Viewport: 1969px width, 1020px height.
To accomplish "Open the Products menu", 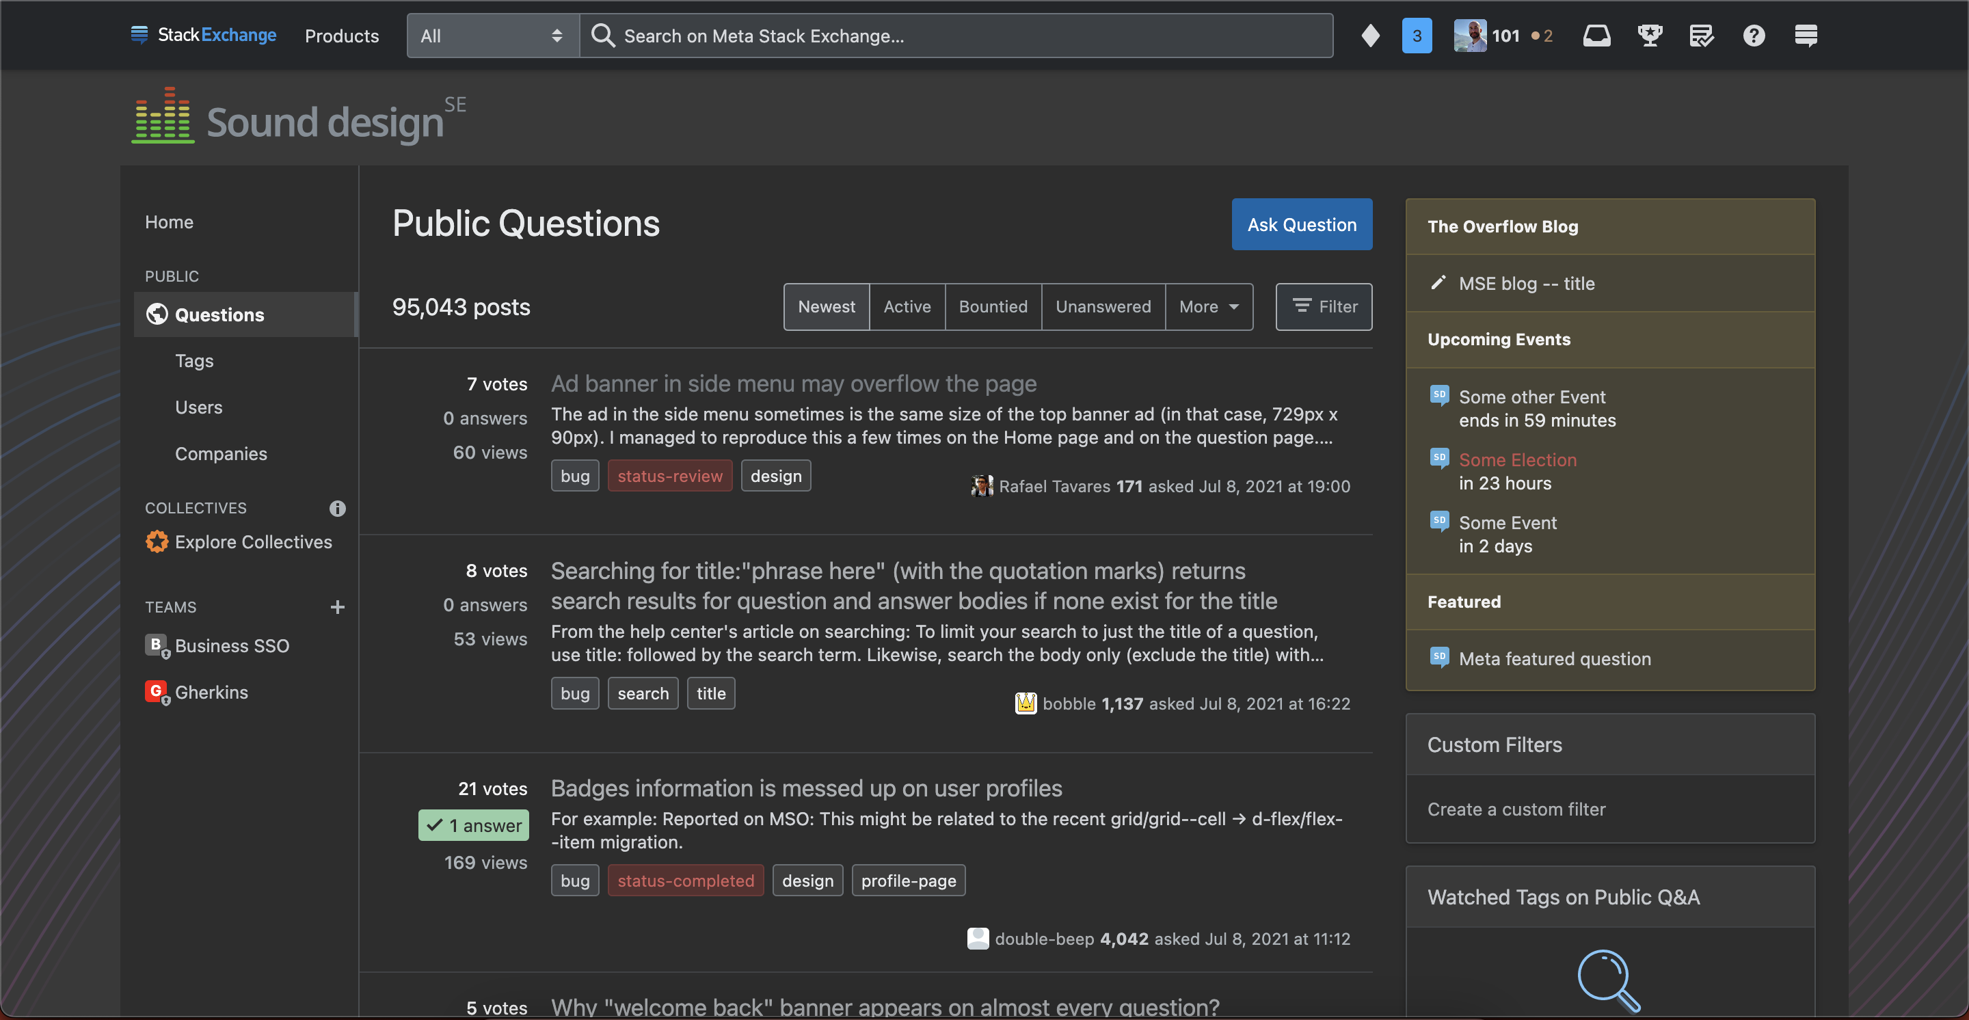I will 342,35.
